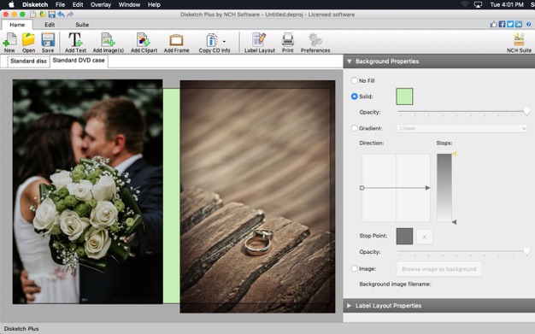Switch to the Suite ribbon tab

click(x=82, y=25)
